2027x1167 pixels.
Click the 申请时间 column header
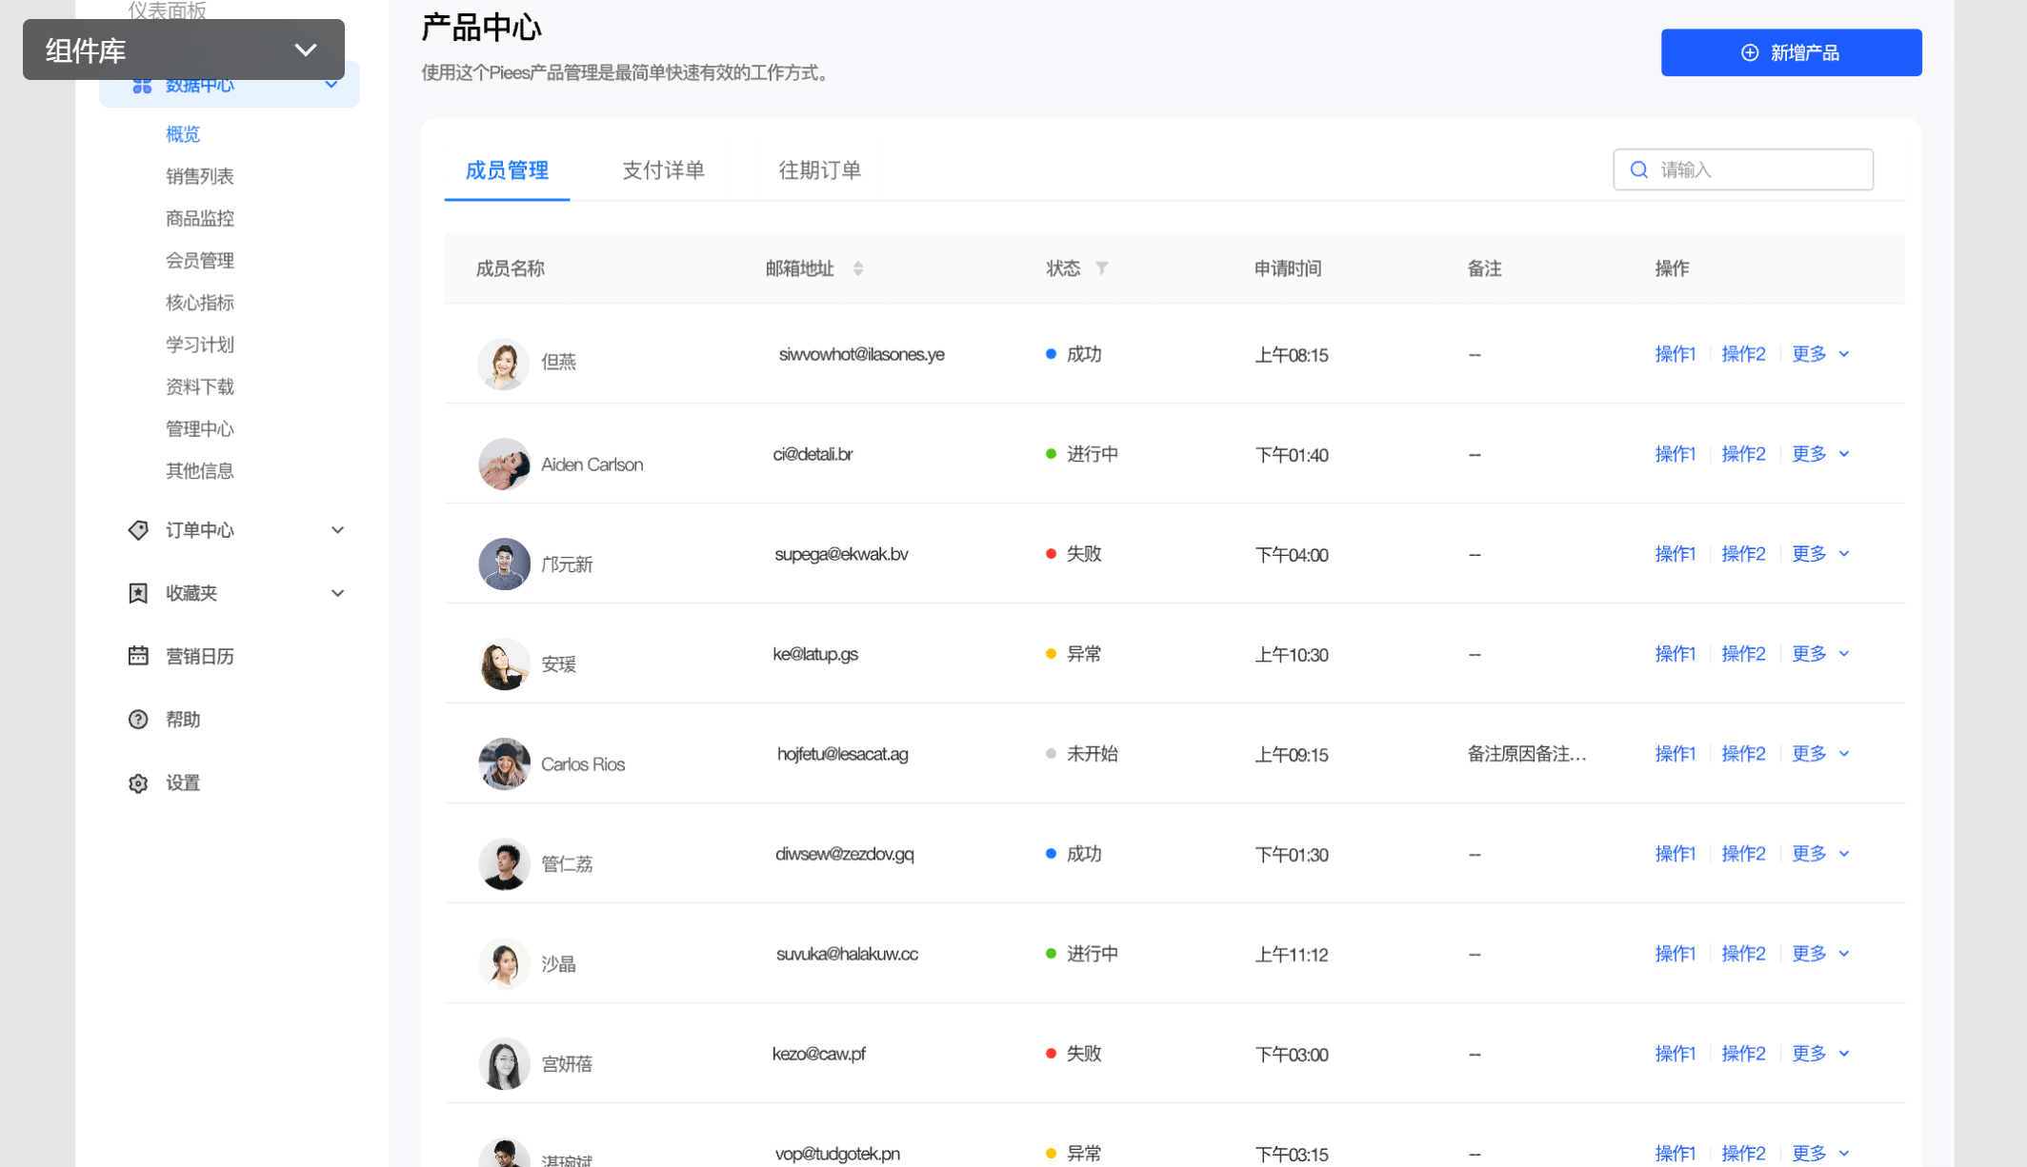coord(1288,268)
